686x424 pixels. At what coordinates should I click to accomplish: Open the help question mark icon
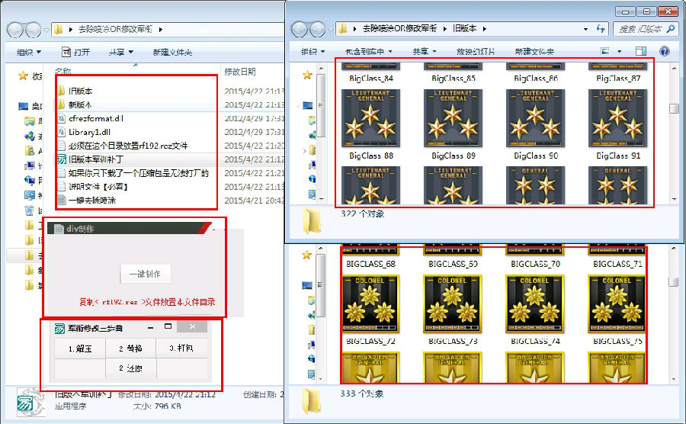[664, 51]
